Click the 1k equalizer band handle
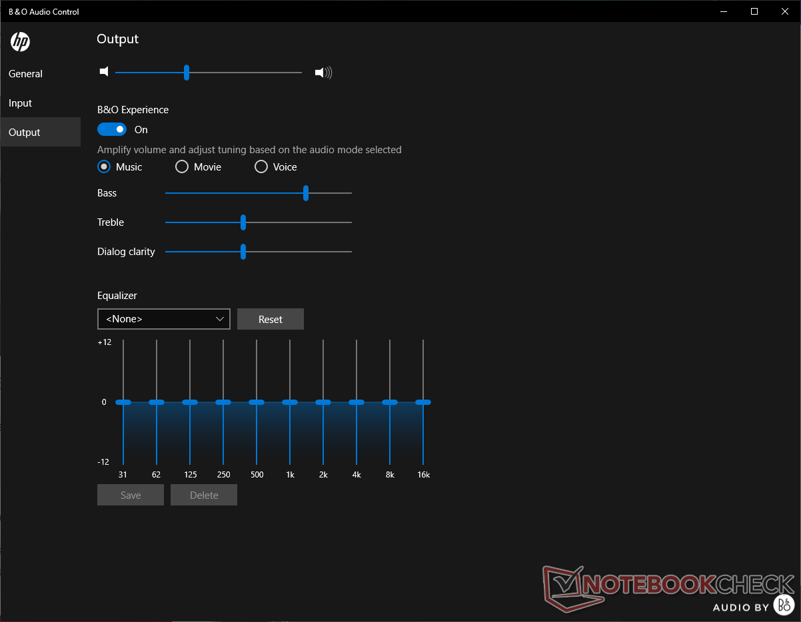 290,402
